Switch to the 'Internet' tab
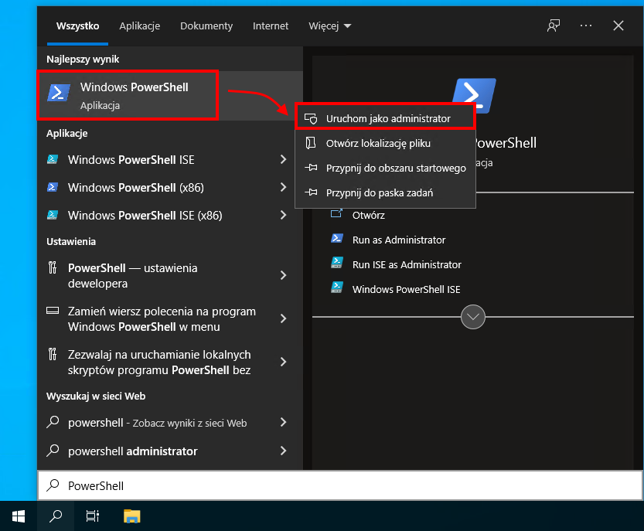 [271, 26]
